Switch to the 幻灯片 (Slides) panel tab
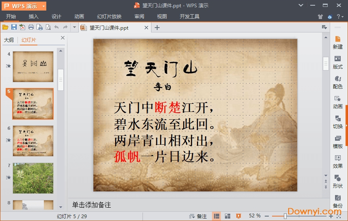 (x=29, y=40)
